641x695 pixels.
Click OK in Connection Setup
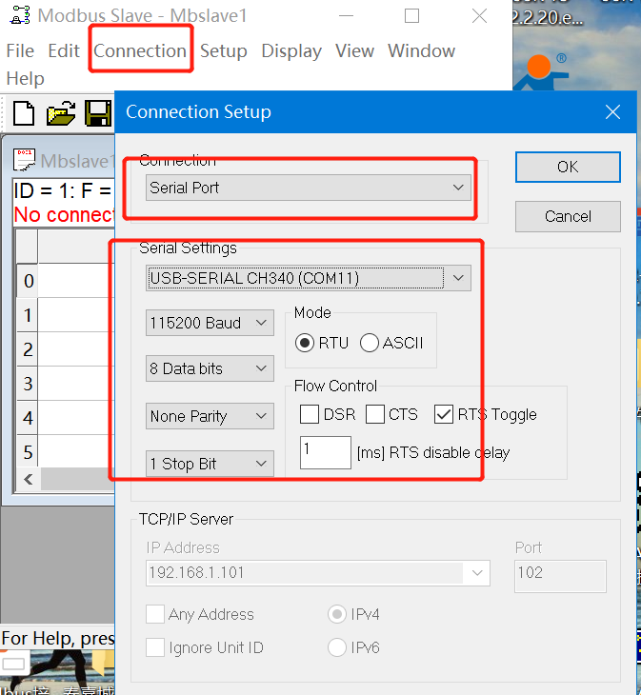(x=568, y=168)
